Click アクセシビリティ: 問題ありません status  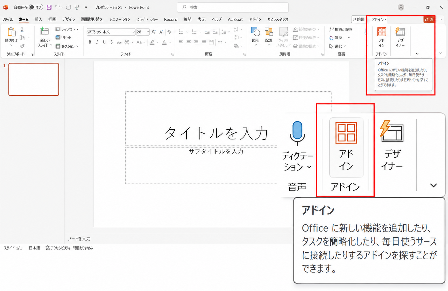[x=69, y=248]
